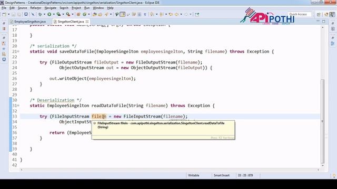Screen dimensions: 337x189
Task: Click the Pin Editor toolbar icon
Action: coord(197,14)
